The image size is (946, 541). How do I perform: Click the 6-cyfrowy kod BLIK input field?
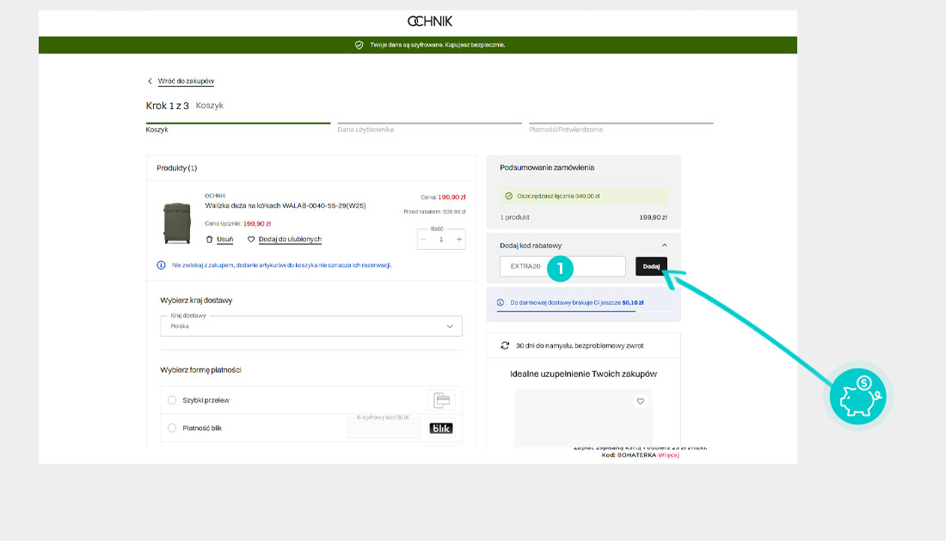(383, 427)
